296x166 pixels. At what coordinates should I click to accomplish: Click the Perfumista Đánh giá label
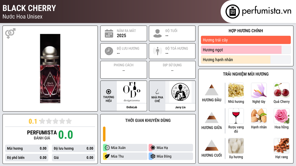pos(42,135)
